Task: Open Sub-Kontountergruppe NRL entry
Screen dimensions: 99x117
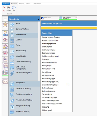Action: [52, 104]
